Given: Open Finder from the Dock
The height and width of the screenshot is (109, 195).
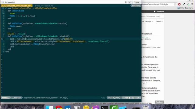Looking at the screenshot, I should 49,107.
